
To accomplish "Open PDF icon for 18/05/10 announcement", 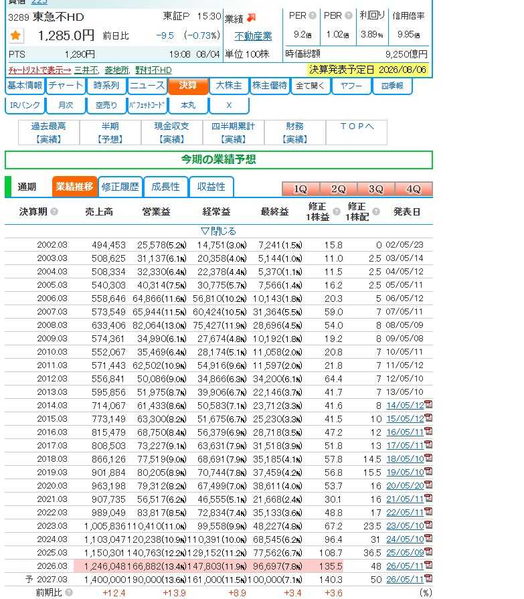I will 428,458.
